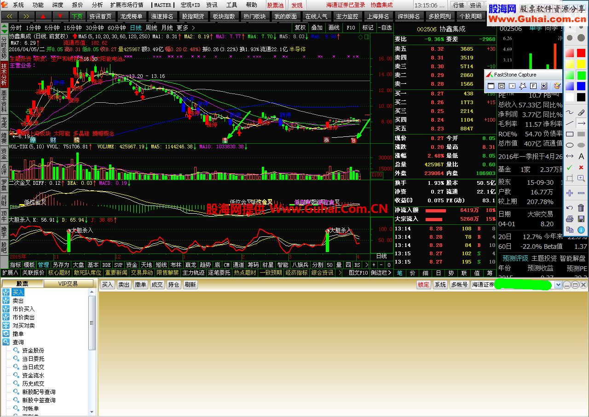Switch to the 周线 chart period
This screenshot has width=589, height=417.
pyautogui.click(x=151, y=28)
